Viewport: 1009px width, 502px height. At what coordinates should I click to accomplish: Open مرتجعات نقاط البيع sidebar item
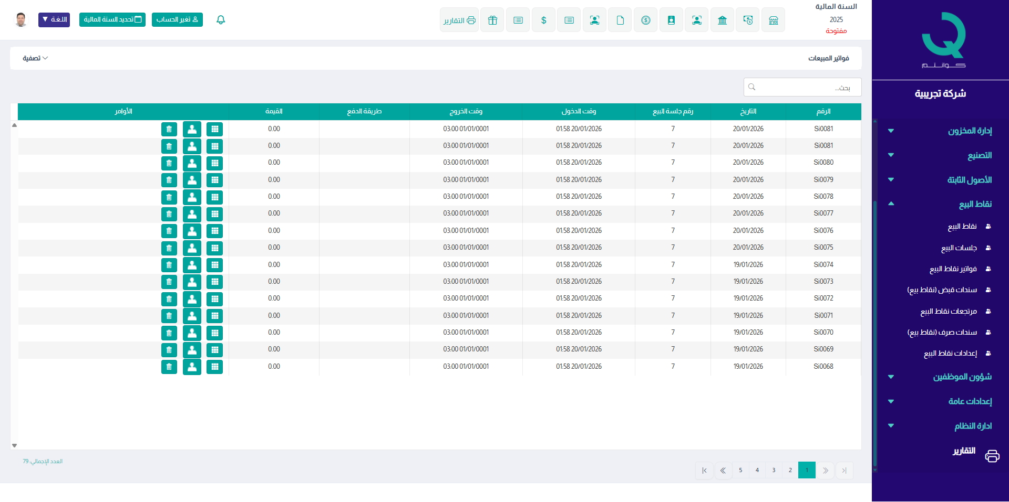coord(948,311)
